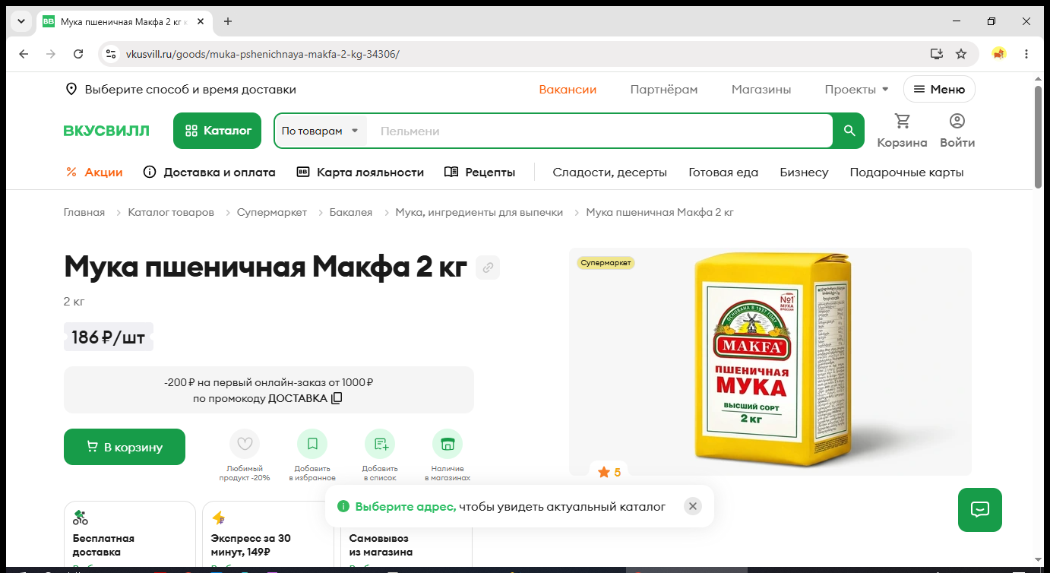The height and width of the screenshot is (573, 1050).
Task: Open the Акции promotions link
Action: pos(94,173)
